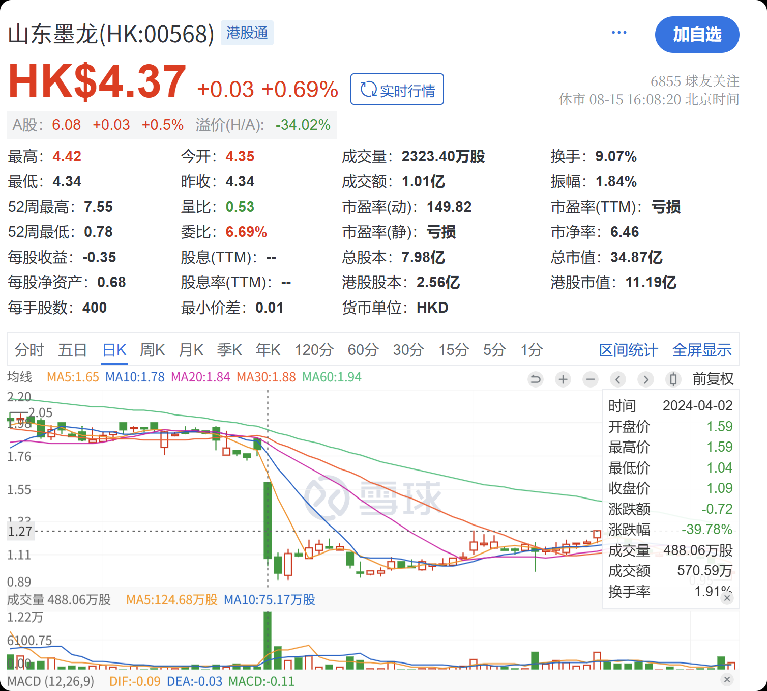The image size is (767, 691).
Task: Zoom in chart with plus icon
Action: [x=563, y=379]
